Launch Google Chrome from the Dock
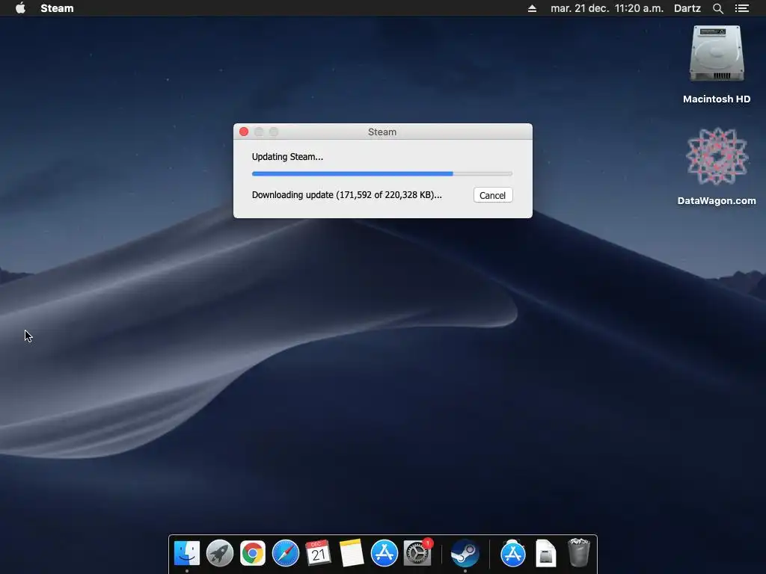The height and width of the screenshot is (574, 766). coord(253,554)
